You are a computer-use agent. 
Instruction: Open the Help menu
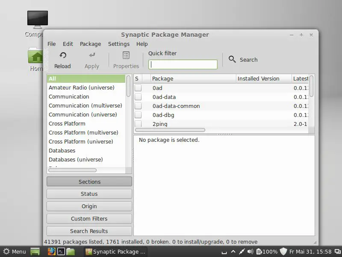click(142, 44)
